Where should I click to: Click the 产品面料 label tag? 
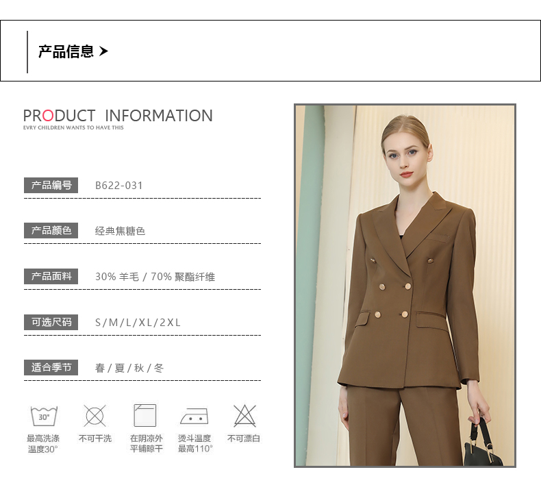pos(51,277)
